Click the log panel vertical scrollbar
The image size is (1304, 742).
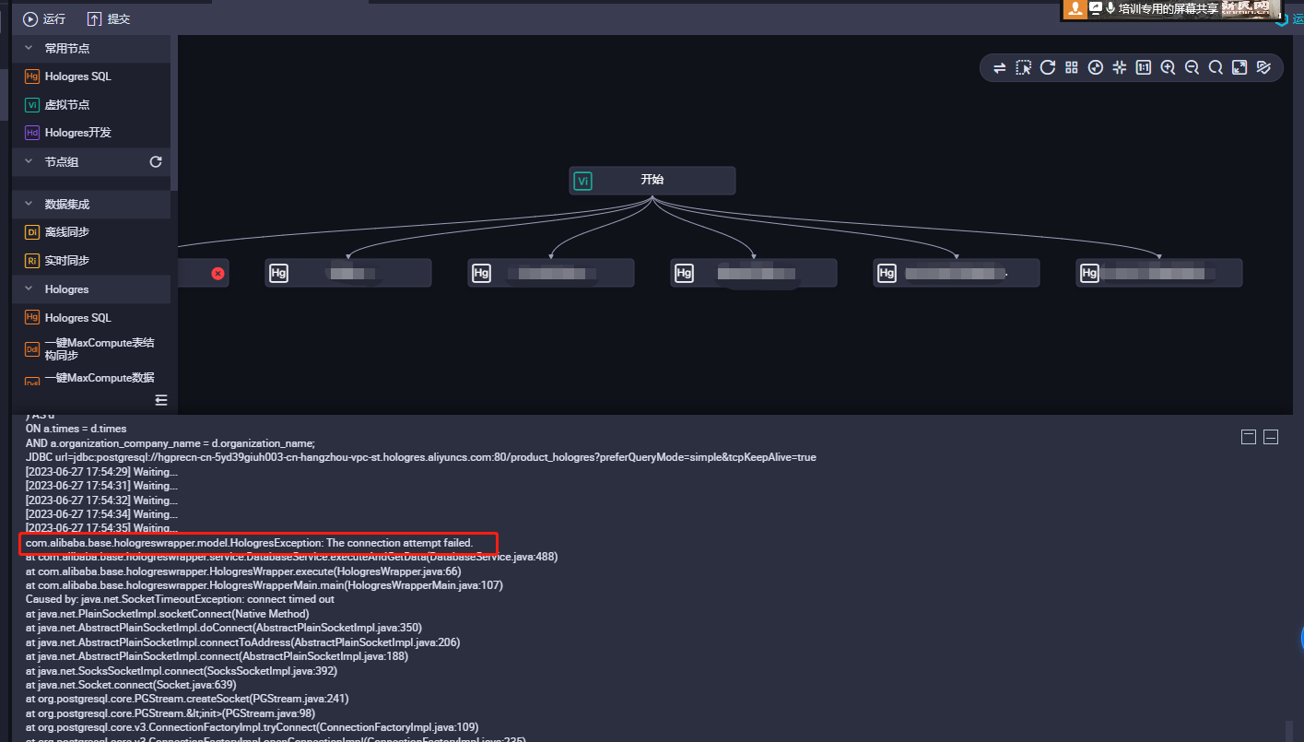[1288, 730]
